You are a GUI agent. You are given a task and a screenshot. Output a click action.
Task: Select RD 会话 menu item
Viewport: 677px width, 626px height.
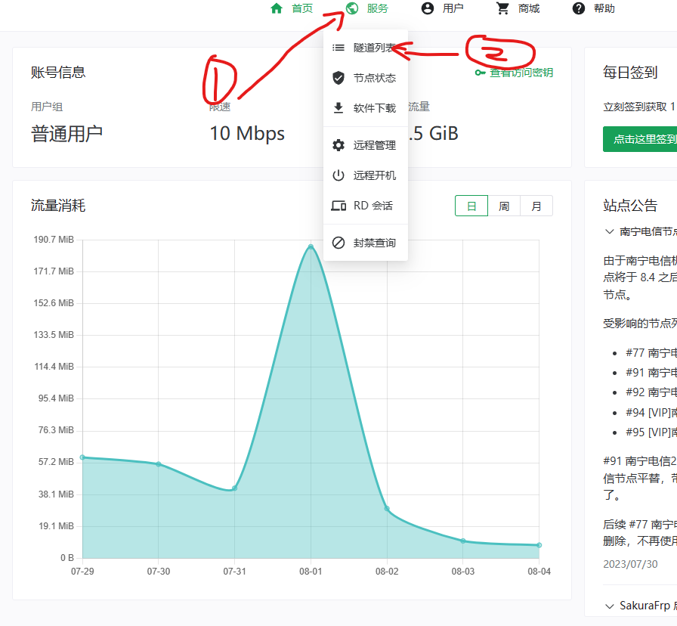[x=373, y=206]
